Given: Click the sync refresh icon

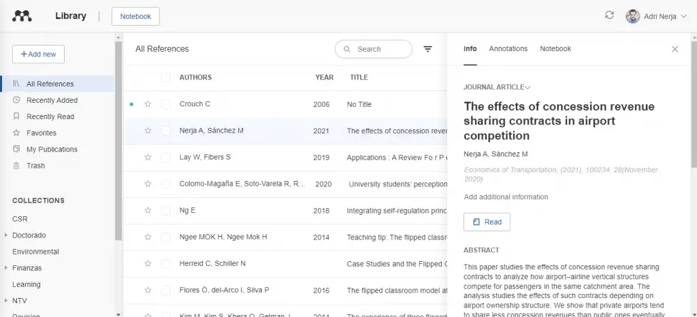Looking at the screenshot, I should click(609, 15).
